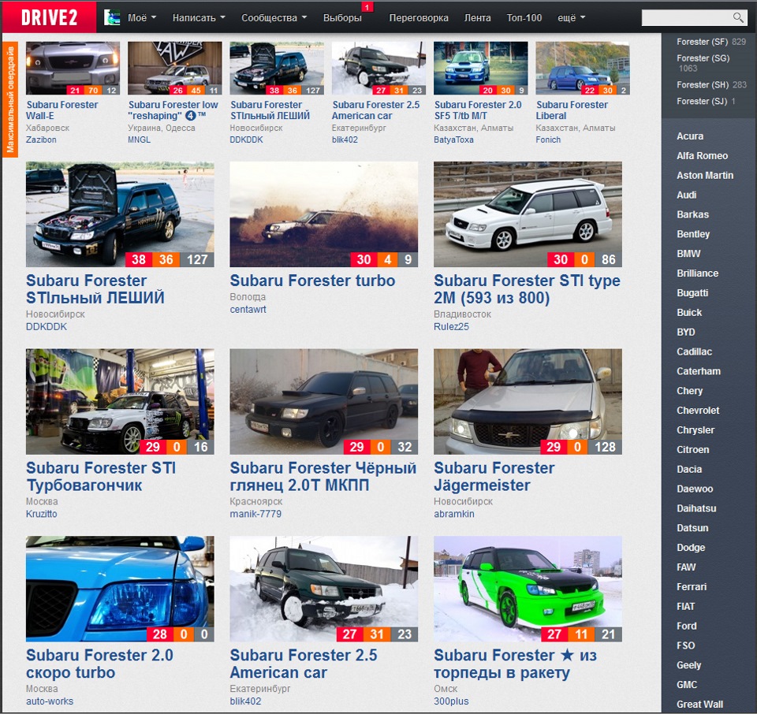The image size is (757, 714).
Task: Select BMW in brand list
Action: click(688, 253)
